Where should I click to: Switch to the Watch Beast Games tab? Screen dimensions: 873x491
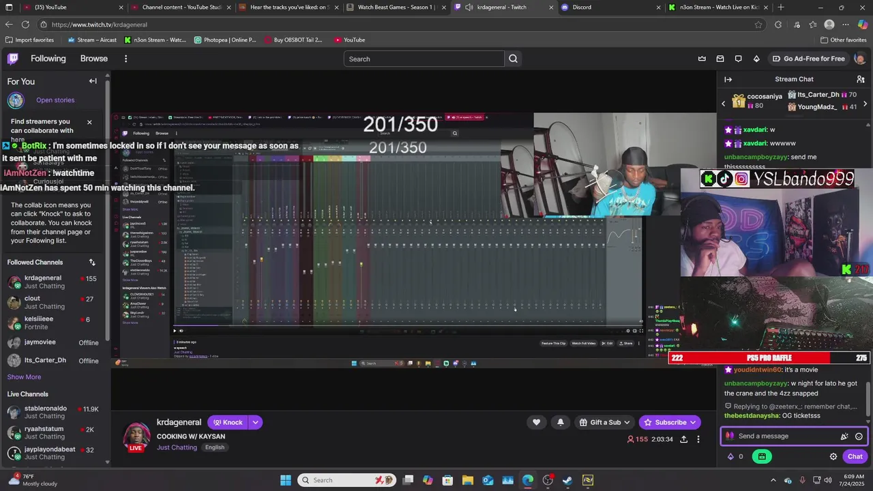[396, 8]
